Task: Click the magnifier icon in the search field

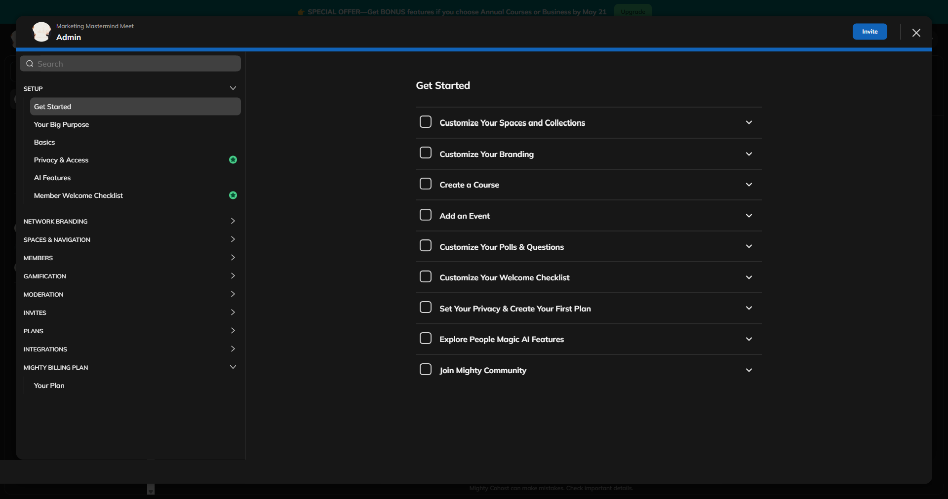Action: [30, 64]
